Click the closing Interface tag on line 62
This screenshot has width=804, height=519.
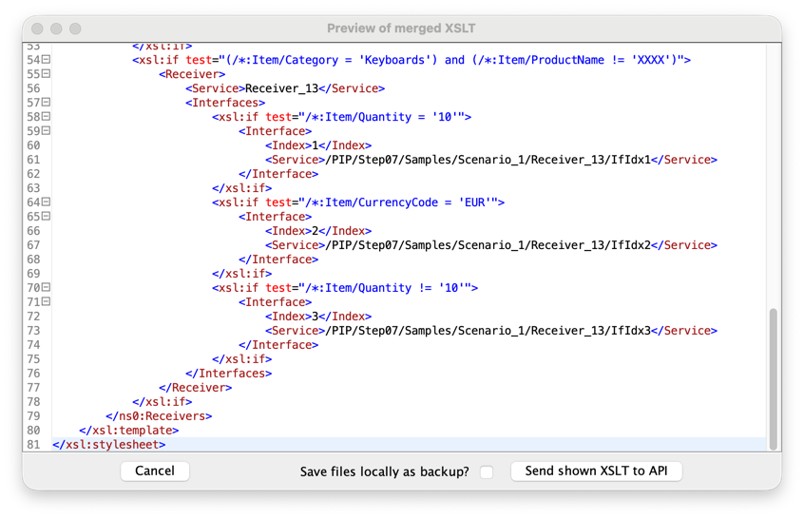click(x=278, y=174)
